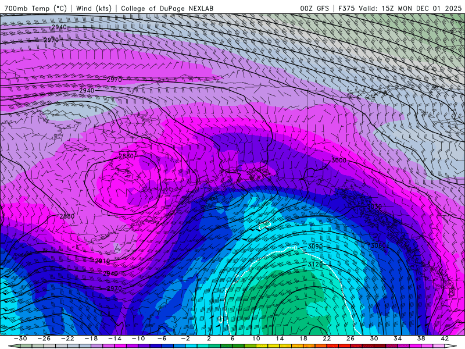Click the 3120 height contour label
465x349 pixels.
(315, 264)
